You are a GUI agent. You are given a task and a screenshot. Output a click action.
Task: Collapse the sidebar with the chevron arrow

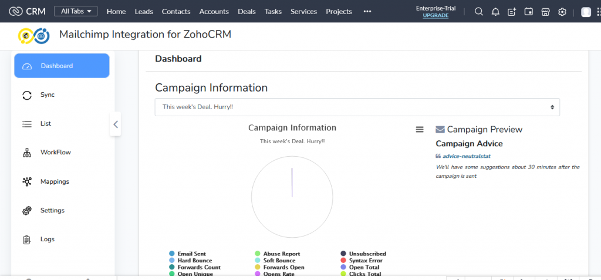pos(116,124)
